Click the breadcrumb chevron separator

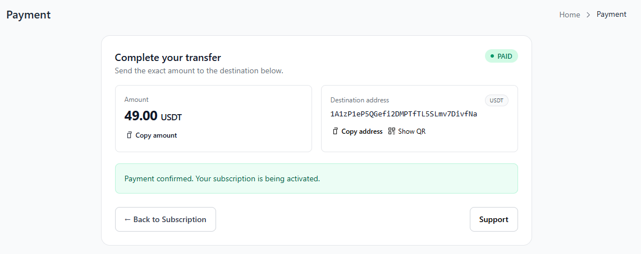(588, 15)
